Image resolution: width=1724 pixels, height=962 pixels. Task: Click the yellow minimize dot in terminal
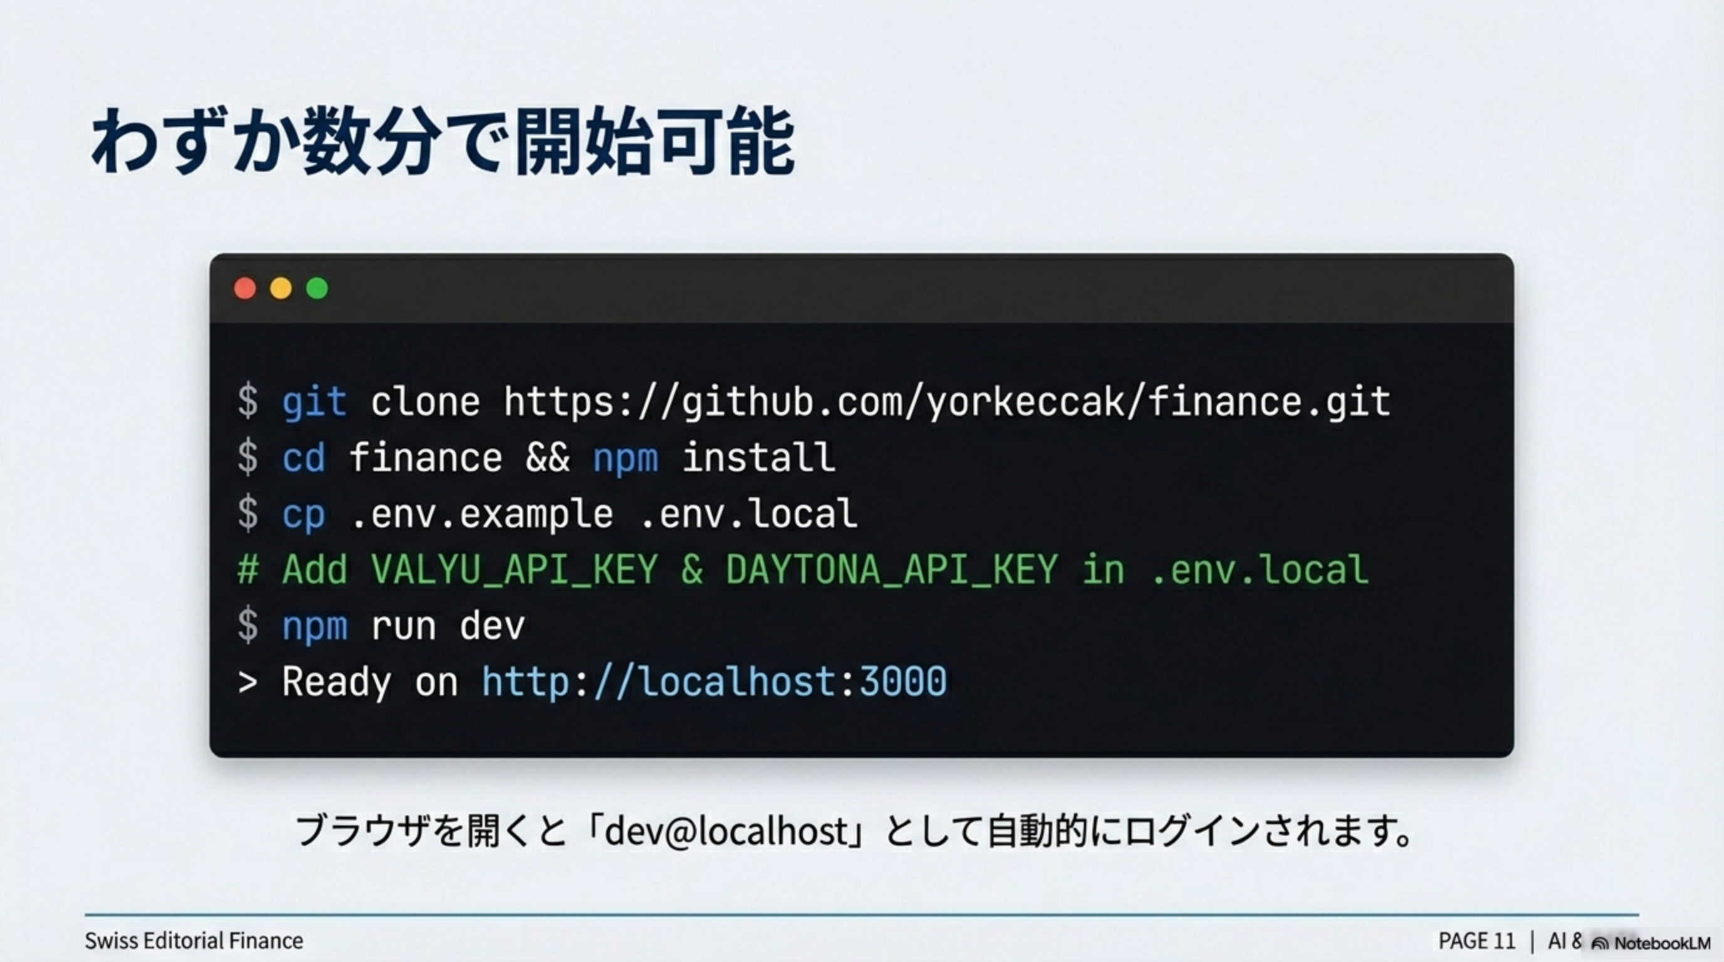pos(281,288)
